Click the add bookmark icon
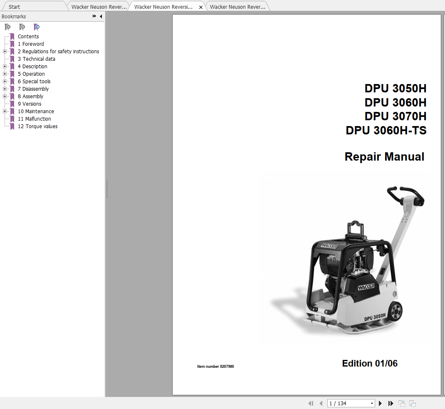 (22, 27)
